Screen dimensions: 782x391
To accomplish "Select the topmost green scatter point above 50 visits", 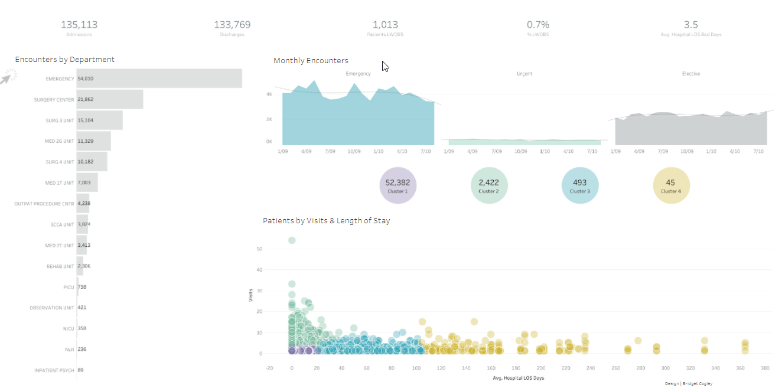I will point(292,240).
